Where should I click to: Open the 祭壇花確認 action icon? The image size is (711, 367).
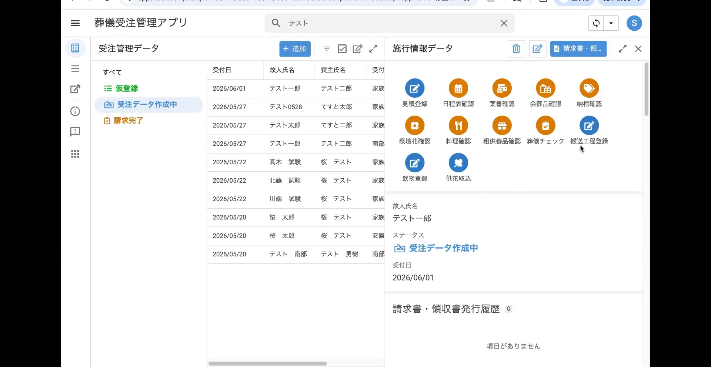point(415,126)
